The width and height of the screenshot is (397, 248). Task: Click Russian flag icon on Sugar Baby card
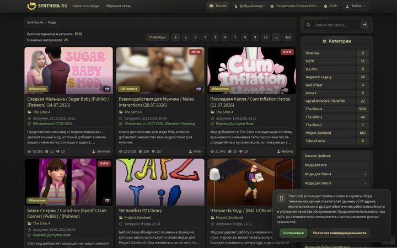click(x=107, y=89)
